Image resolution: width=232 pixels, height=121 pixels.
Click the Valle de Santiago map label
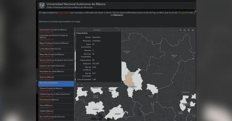tap(96, 96)
